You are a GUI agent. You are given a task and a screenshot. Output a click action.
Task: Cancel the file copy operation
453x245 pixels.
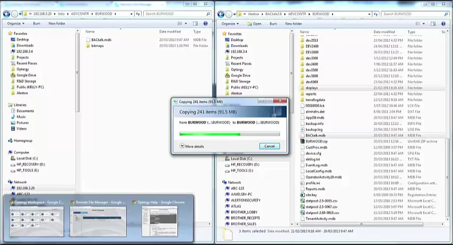[269, 146]
